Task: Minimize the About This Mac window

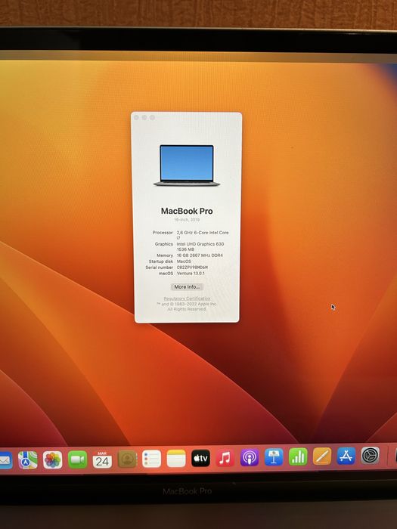Action: 144,117
